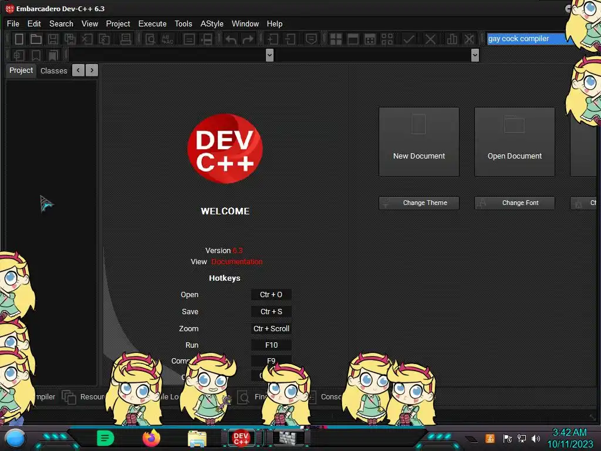Viewport: 601px width, 451px height.
Task: Click the Compile four-squares toolbar icon
Action: point(336,39)
